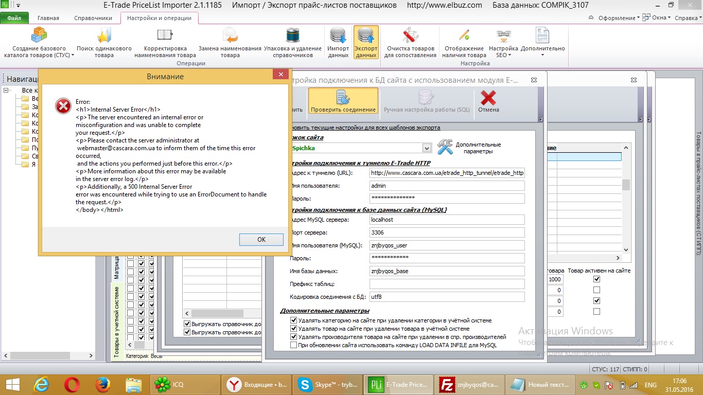703x395 pixels.
Task: Click the Имя пользователя field with admin
Action: (447, 186)
